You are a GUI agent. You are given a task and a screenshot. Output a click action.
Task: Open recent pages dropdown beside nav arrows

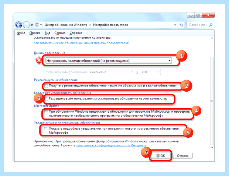pos(32,25)
